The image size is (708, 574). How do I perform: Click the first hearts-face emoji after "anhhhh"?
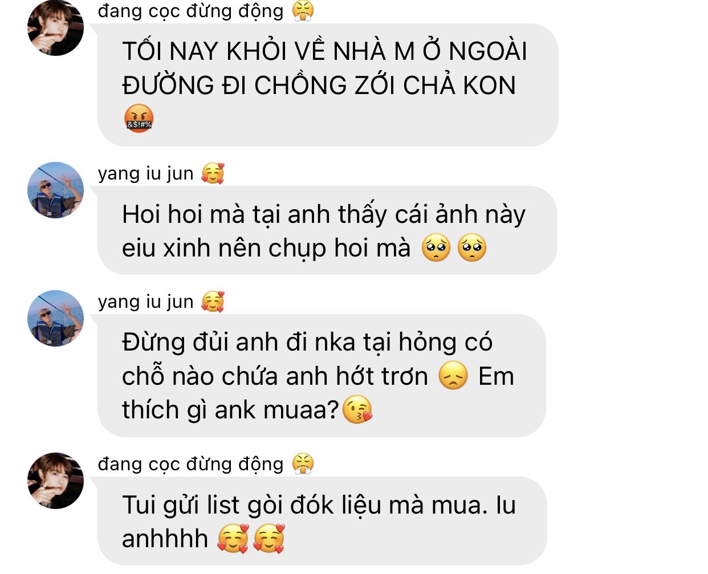(233, 539)
